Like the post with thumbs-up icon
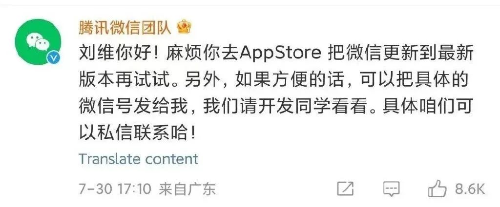Image resolution: width=500 pixels, height=207 pixels. tap(437, 188)
